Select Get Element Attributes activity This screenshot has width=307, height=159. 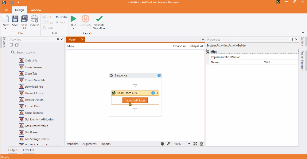tap(37, 119)
